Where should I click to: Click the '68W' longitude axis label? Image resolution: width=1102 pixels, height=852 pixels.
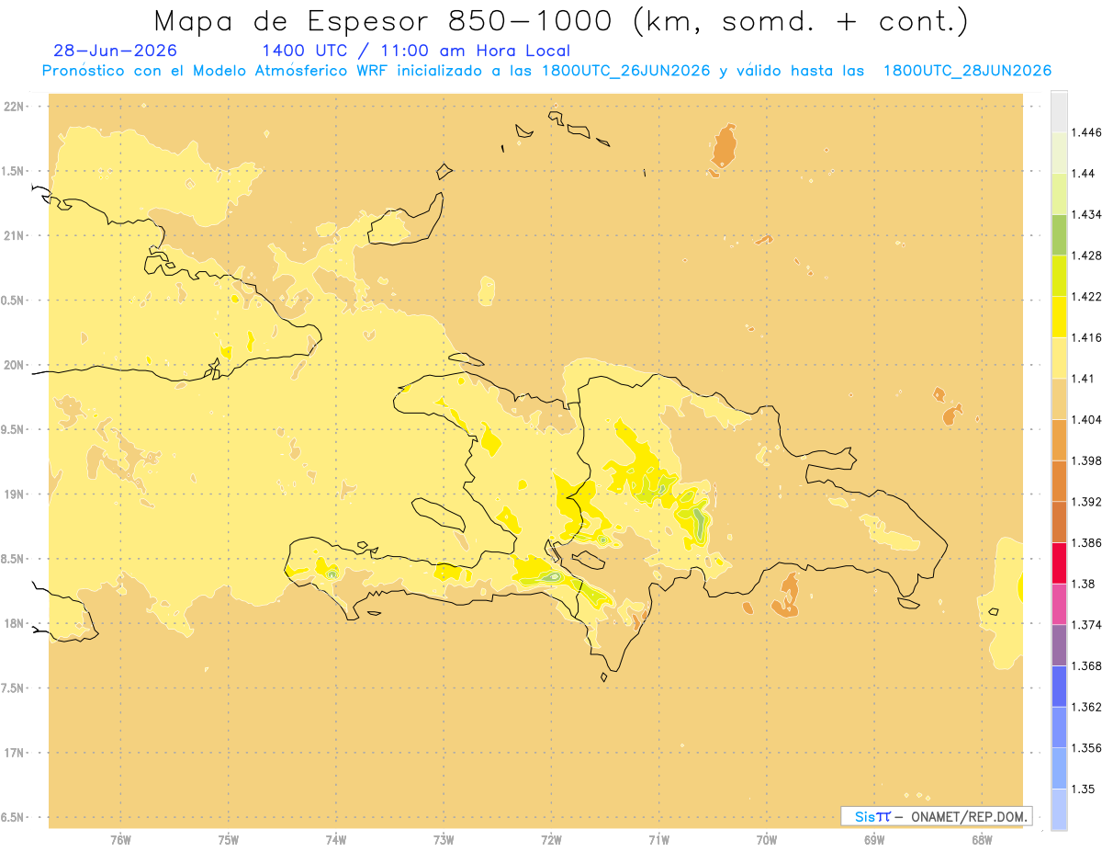tap(982, 840)
